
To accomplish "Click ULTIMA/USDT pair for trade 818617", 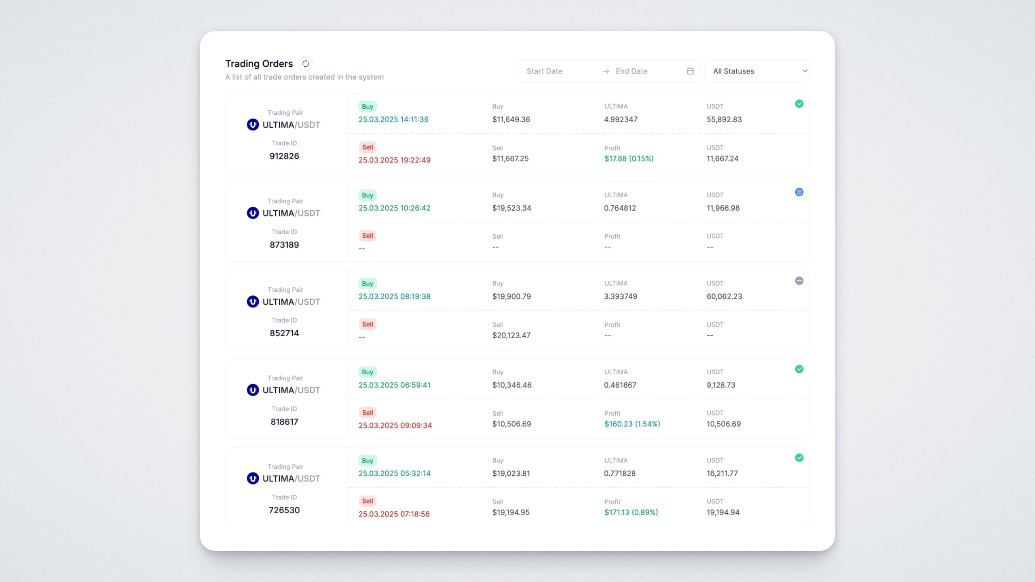I will [291, 390].
